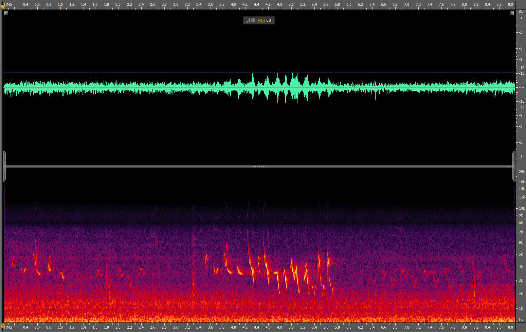Click the fade-out handle at the waveform's top-right

[512, 13]
